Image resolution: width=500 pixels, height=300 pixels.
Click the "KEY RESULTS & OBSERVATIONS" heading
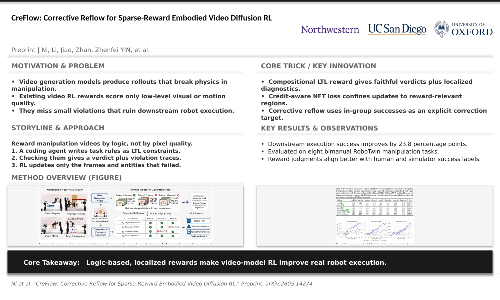[319, 128]
